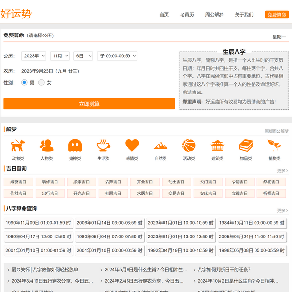Select the 1990年11月09日 01:00-01:59 时 entry
This screenshot has height=292, width=292.
[38, 223]
